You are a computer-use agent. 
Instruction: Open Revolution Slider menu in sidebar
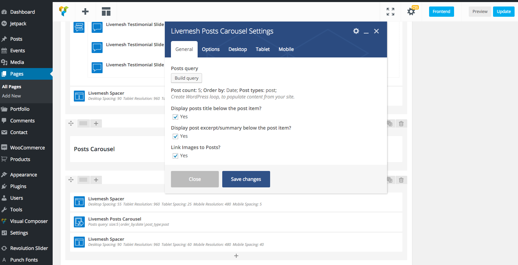26,248
